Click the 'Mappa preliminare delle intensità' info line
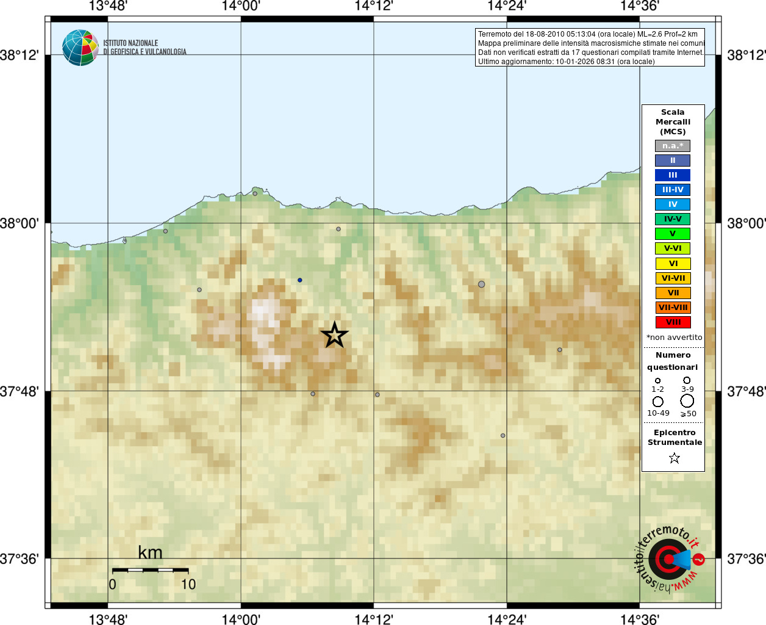 pyautogui.click(x=591, y=43)
